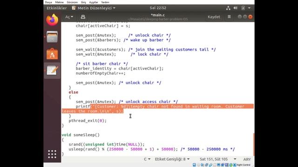Toggle ARY insert mode indicator in status bar

click(x=247, y=160)
